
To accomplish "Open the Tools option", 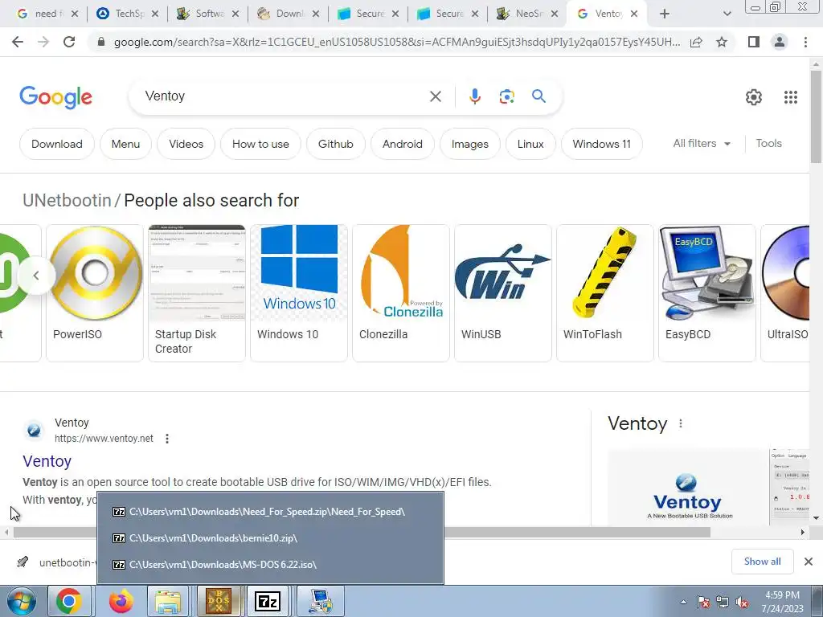I will point(768,143).
